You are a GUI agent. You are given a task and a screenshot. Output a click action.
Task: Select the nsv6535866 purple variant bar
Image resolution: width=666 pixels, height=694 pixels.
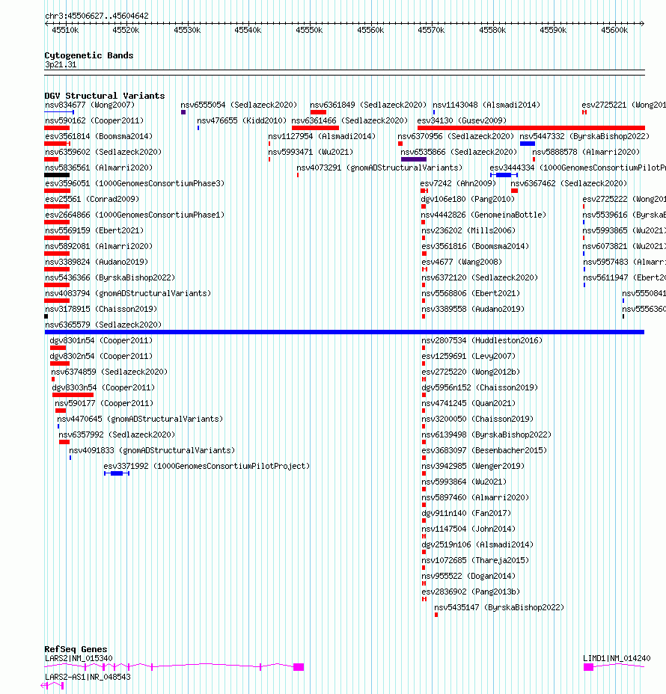(x=414, y=159)
